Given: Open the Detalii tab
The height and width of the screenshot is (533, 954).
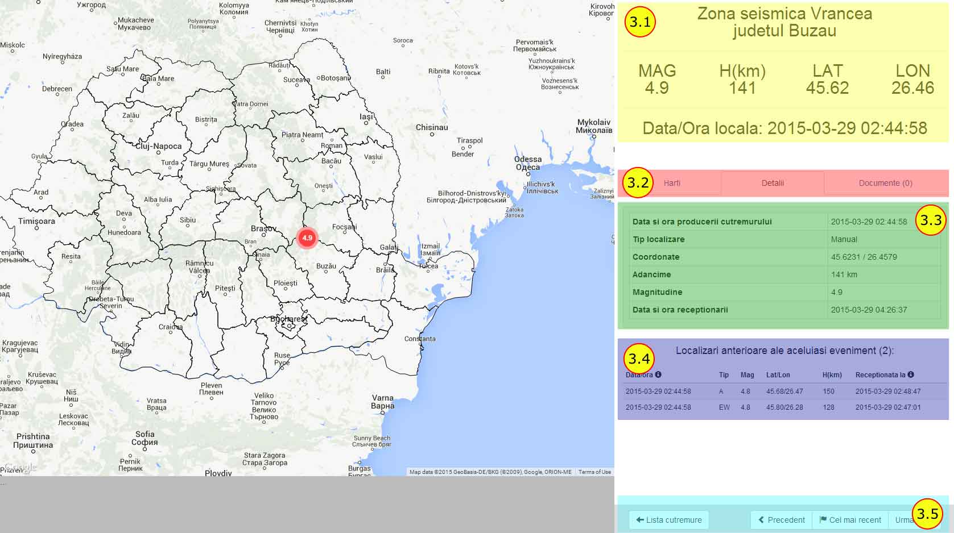Looking at the screenshot, I should click(773, 183).
